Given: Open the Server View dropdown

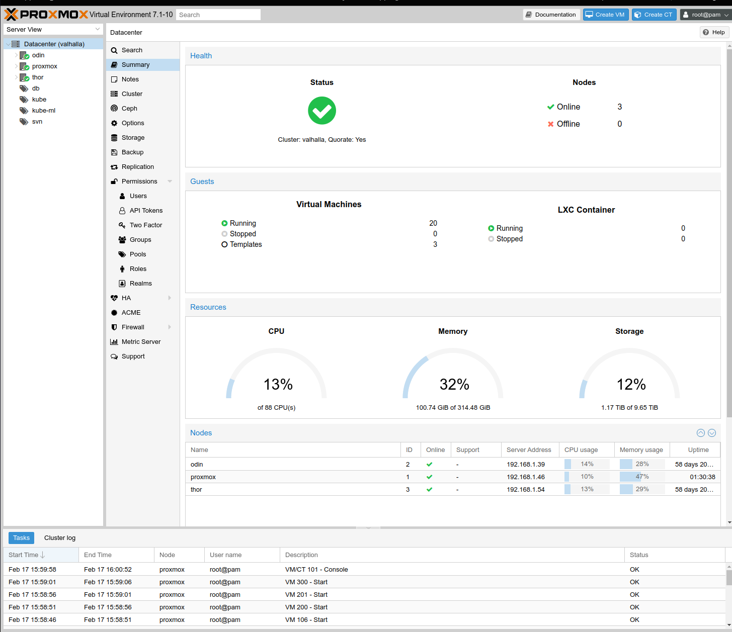Looking at the screenshot, I should (x=53, y=30).
